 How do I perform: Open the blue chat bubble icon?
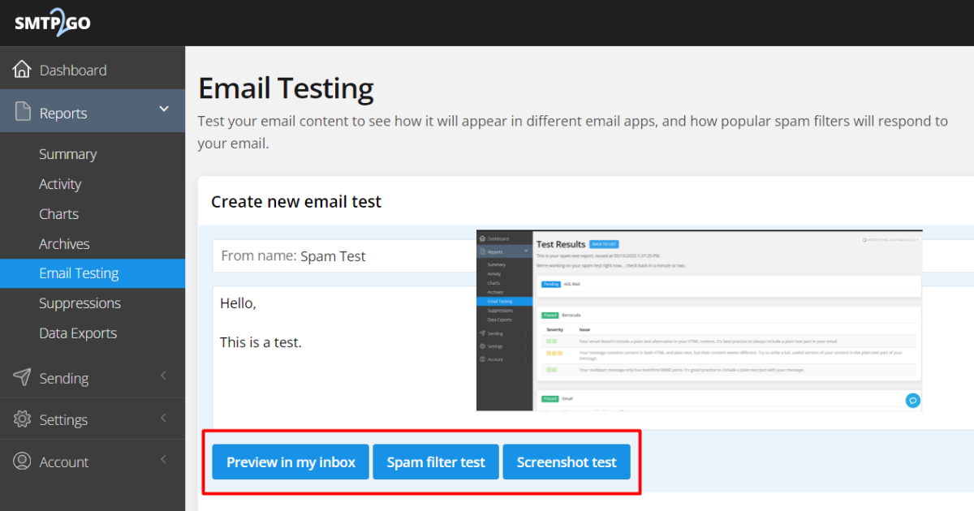tap(912, 400)
